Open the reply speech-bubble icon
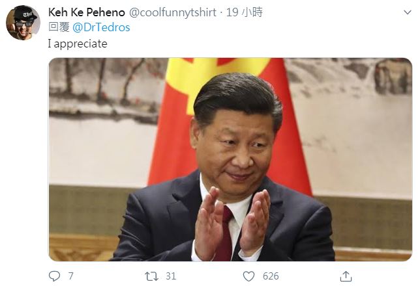 coord(54,276)
